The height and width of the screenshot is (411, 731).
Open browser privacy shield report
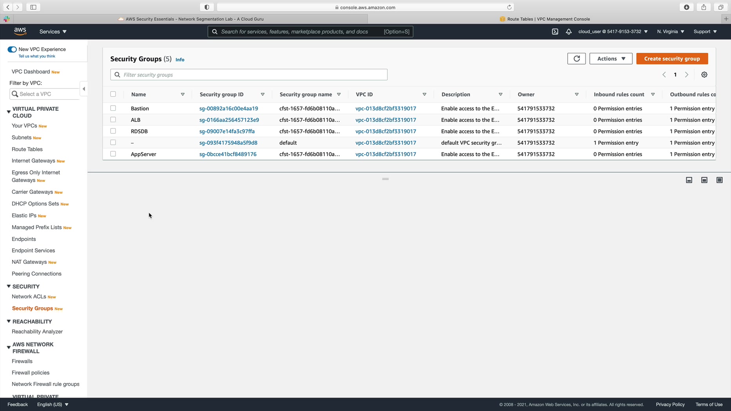[207, 7]
